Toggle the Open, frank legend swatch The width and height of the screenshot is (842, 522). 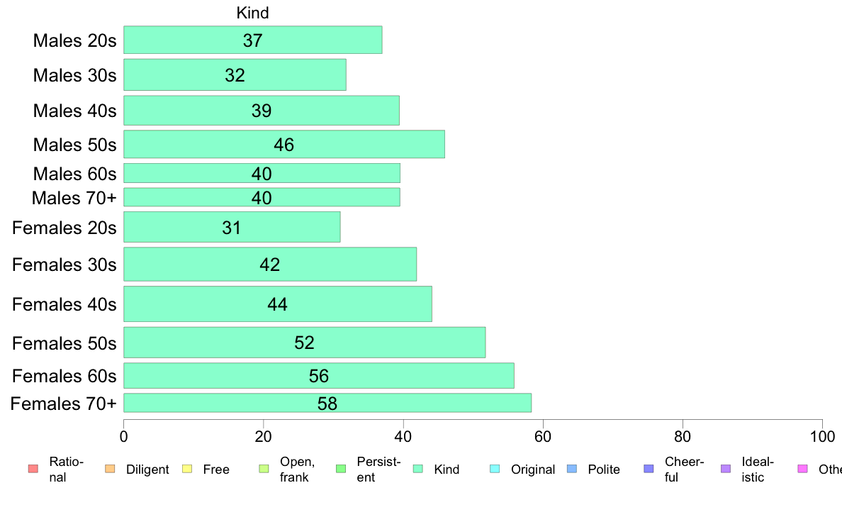coord(264,469)
